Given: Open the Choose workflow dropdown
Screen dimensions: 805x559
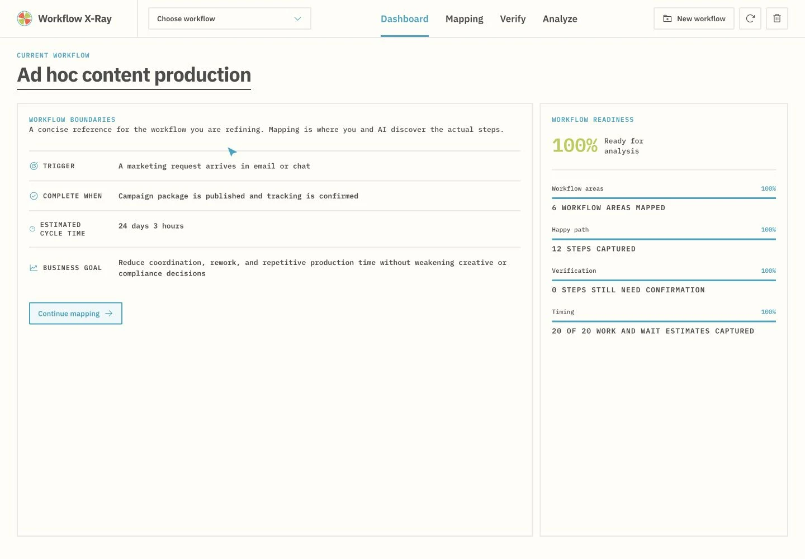Looking at the screenshot, I should tap(230, 18).
